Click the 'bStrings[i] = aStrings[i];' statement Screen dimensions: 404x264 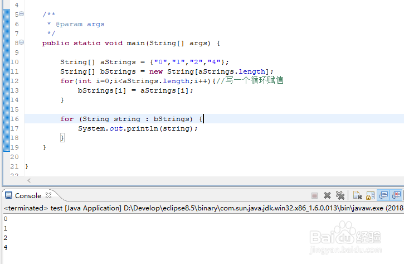tap(135, 90)
